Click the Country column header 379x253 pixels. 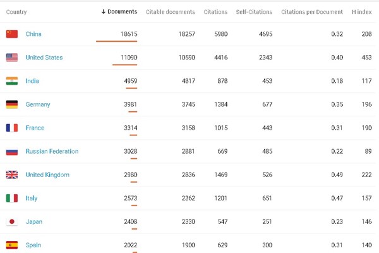(17, 12)
